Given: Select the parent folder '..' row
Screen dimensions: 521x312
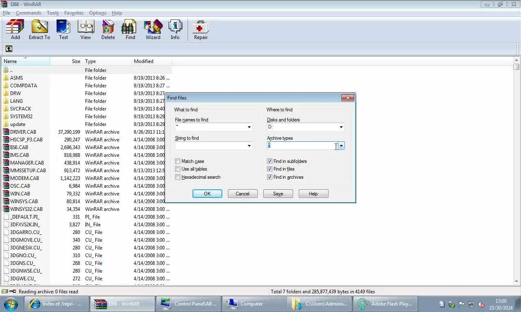Looking at the screenshot, I should coord(87,70).
